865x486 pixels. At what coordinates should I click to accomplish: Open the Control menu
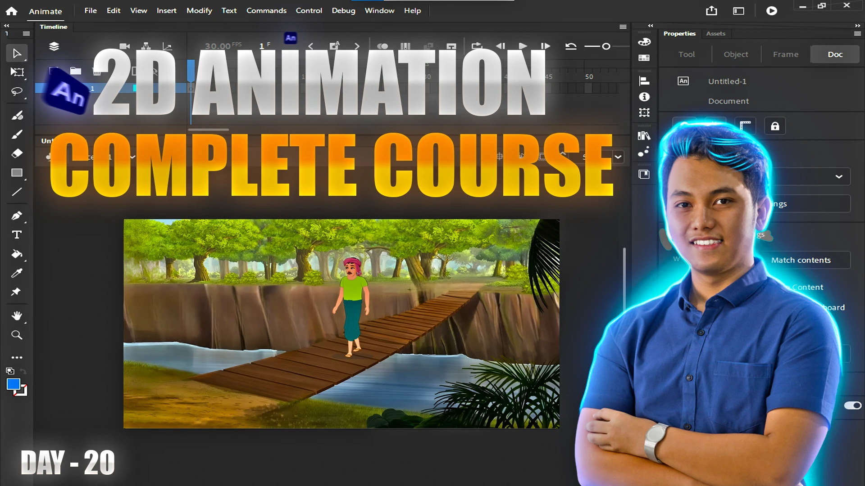(309, 10)
